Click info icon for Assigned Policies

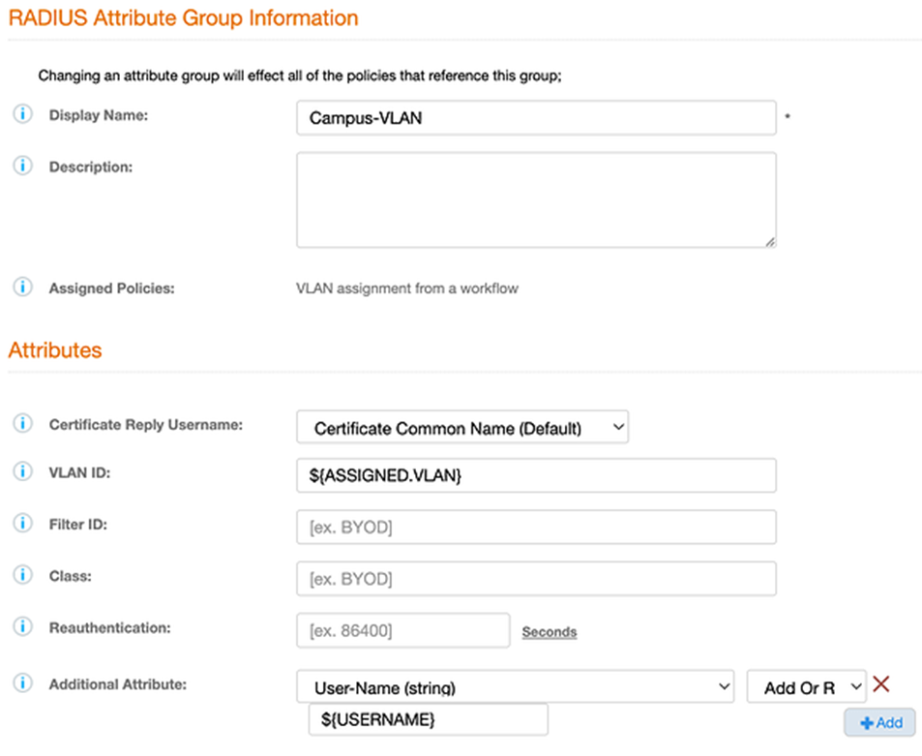(21, 287)
